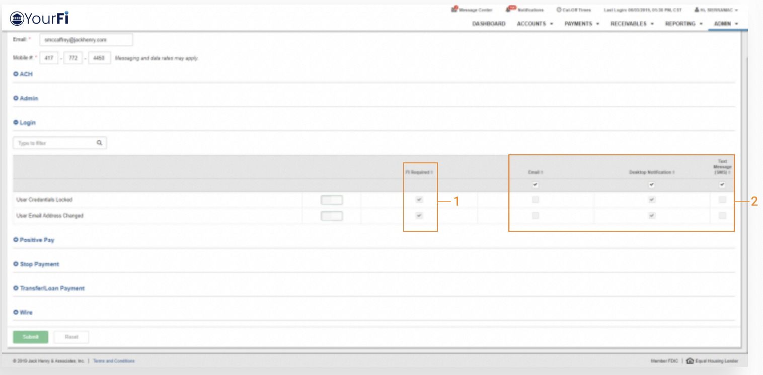Screen dimensions: 763x375
Task: Open the REPORTING menu
Action: point(683,24)
